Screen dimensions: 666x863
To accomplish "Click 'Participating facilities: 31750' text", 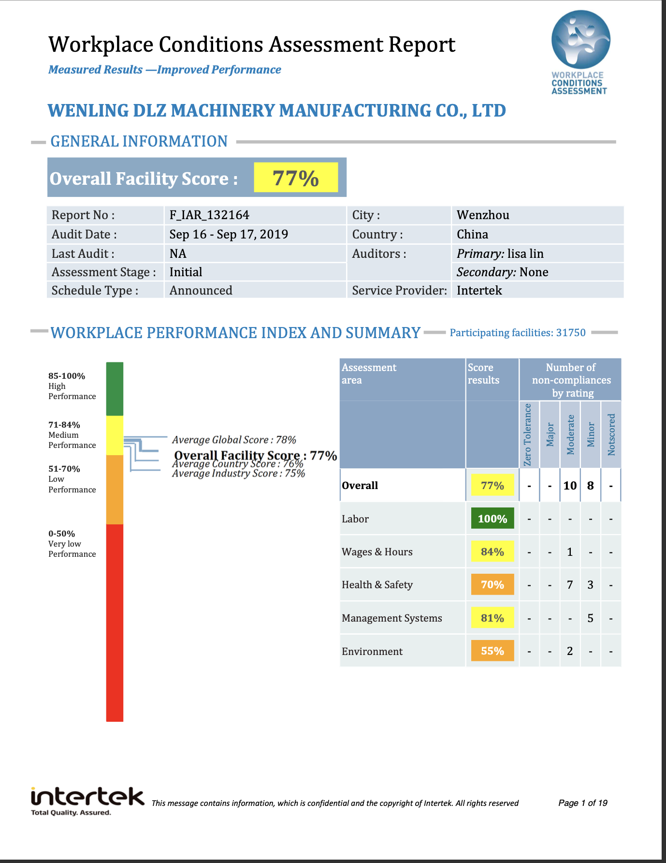I will click(518, 333).
